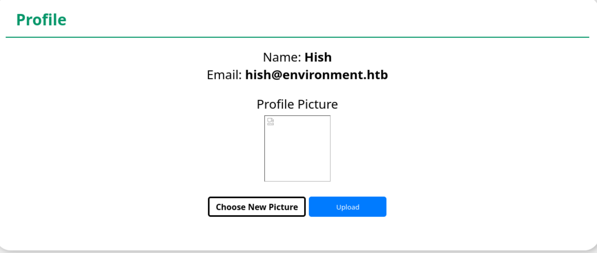Select the bold name Hish

tap(318, 57)
